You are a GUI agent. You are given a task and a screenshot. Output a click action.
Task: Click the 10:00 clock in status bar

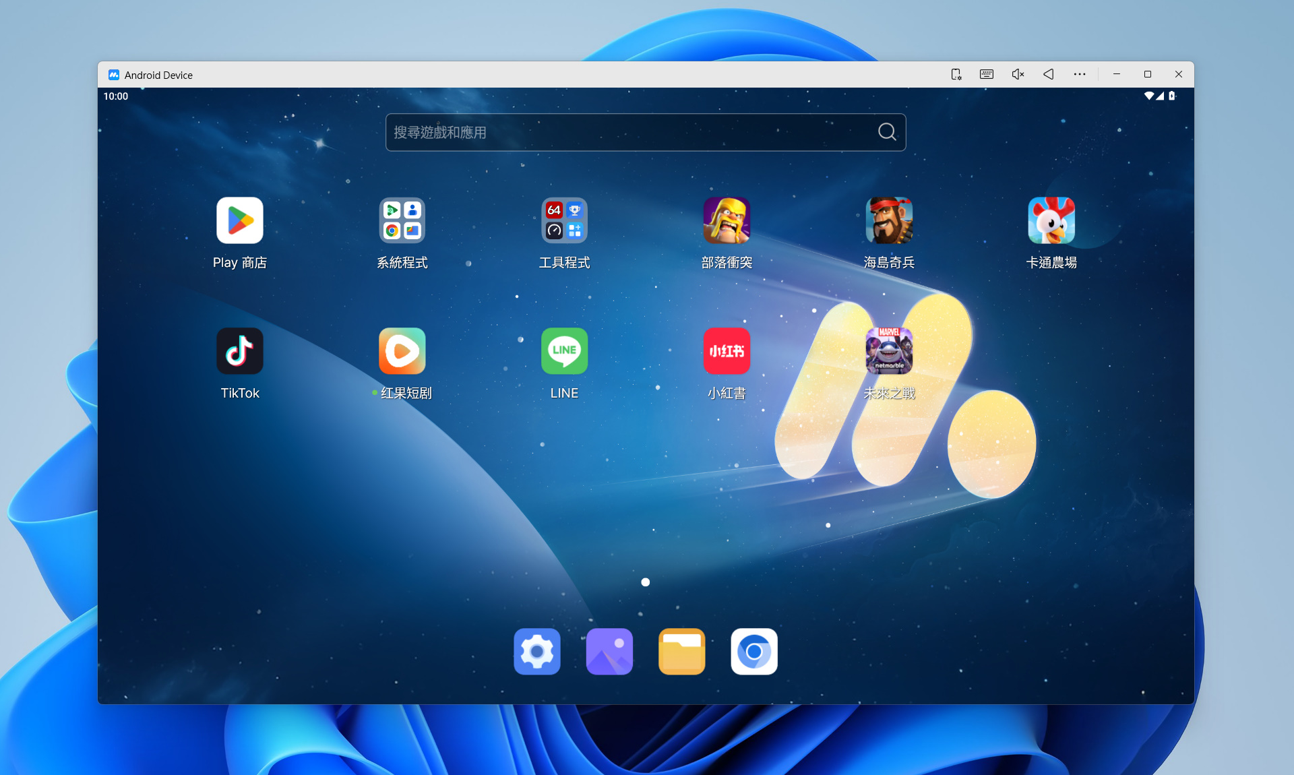(x=116, y=96)
